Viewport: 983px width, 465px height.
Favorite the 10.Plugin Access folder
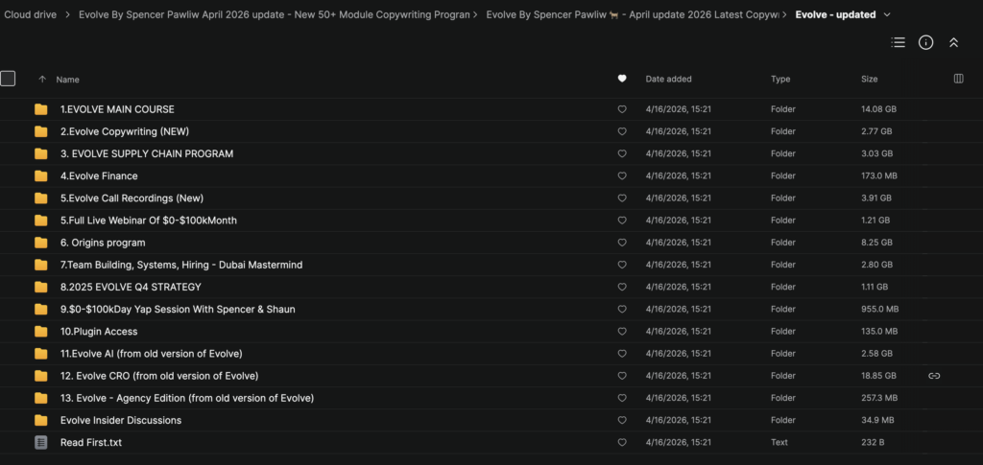coord(622,332)
